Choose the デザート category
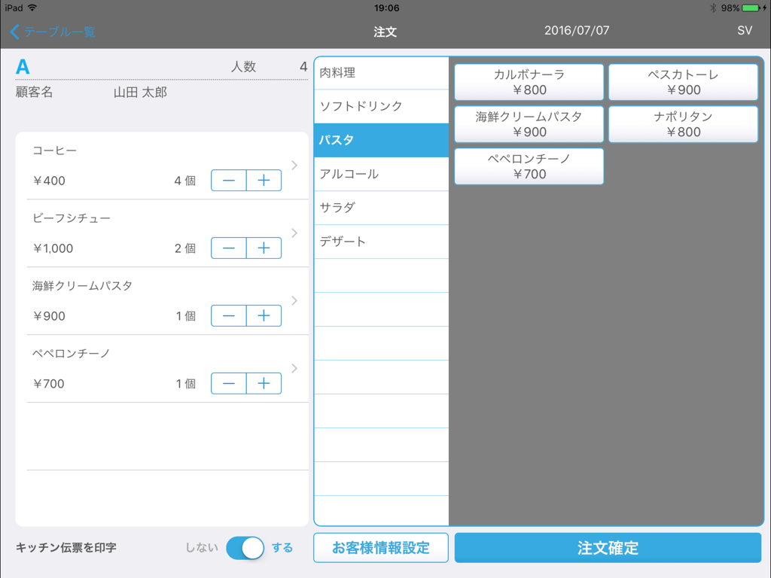Image resolution: width=771 pixels, height=578 pixels. click(x=381, y=242)
